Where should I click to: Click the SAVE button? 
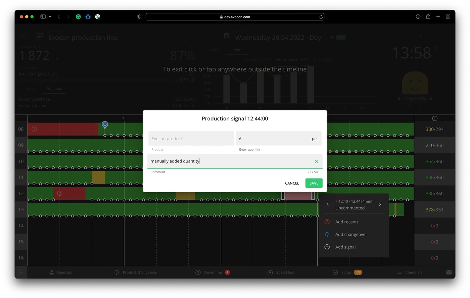(x=314, y=183)
